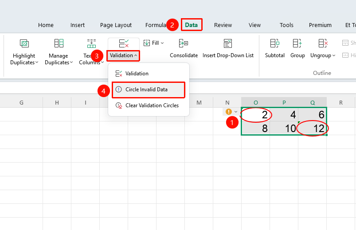Open the Tools tab
The height and width of the screenshot is (230, 356).
point(286,25)
